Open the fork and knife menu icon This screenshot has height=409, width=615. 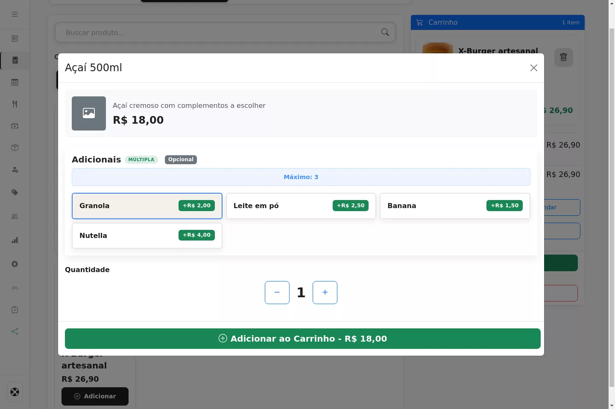15,104
